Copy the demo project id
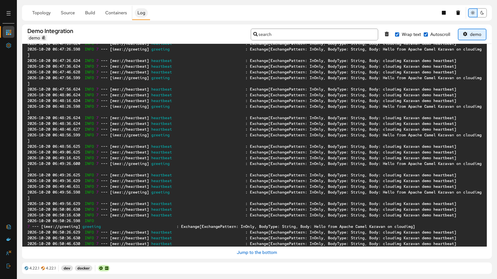Screen dimensions: 497x279 click(44, 38)
